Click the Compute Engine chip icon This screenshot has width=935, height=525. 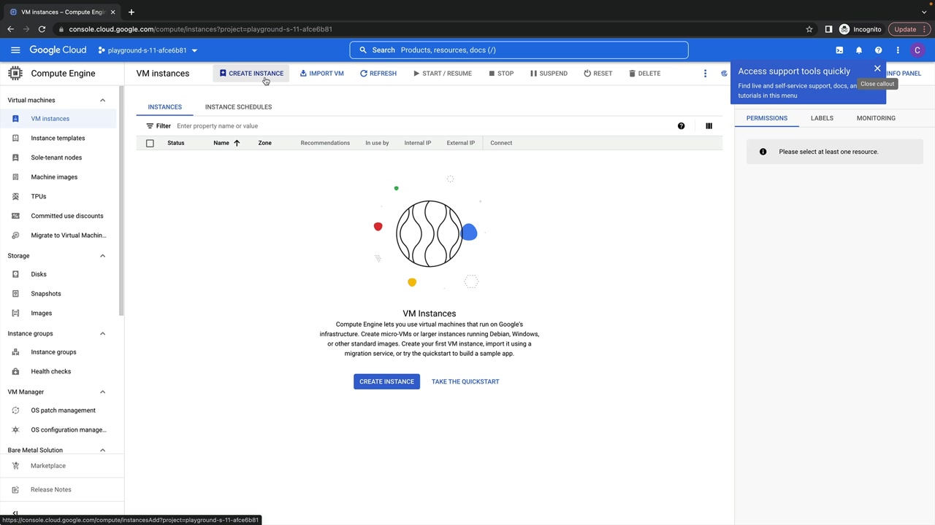(x=15, y=74)
